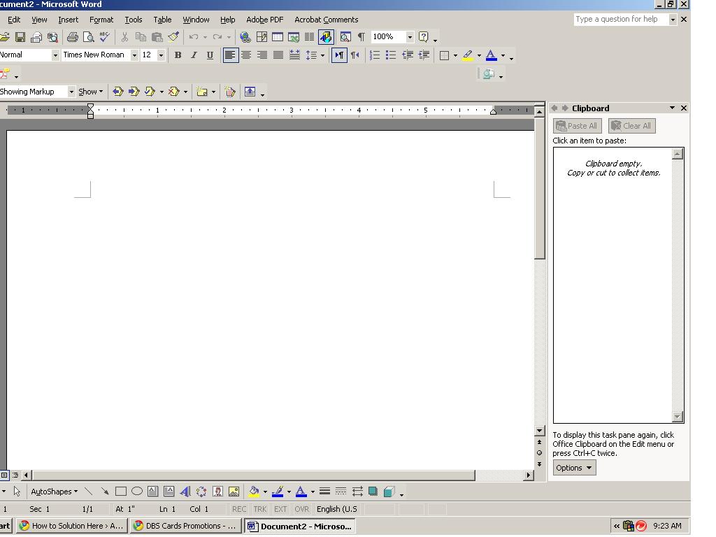
Task: Insert Microsoft Excel Worksheet
Action: 294,37
